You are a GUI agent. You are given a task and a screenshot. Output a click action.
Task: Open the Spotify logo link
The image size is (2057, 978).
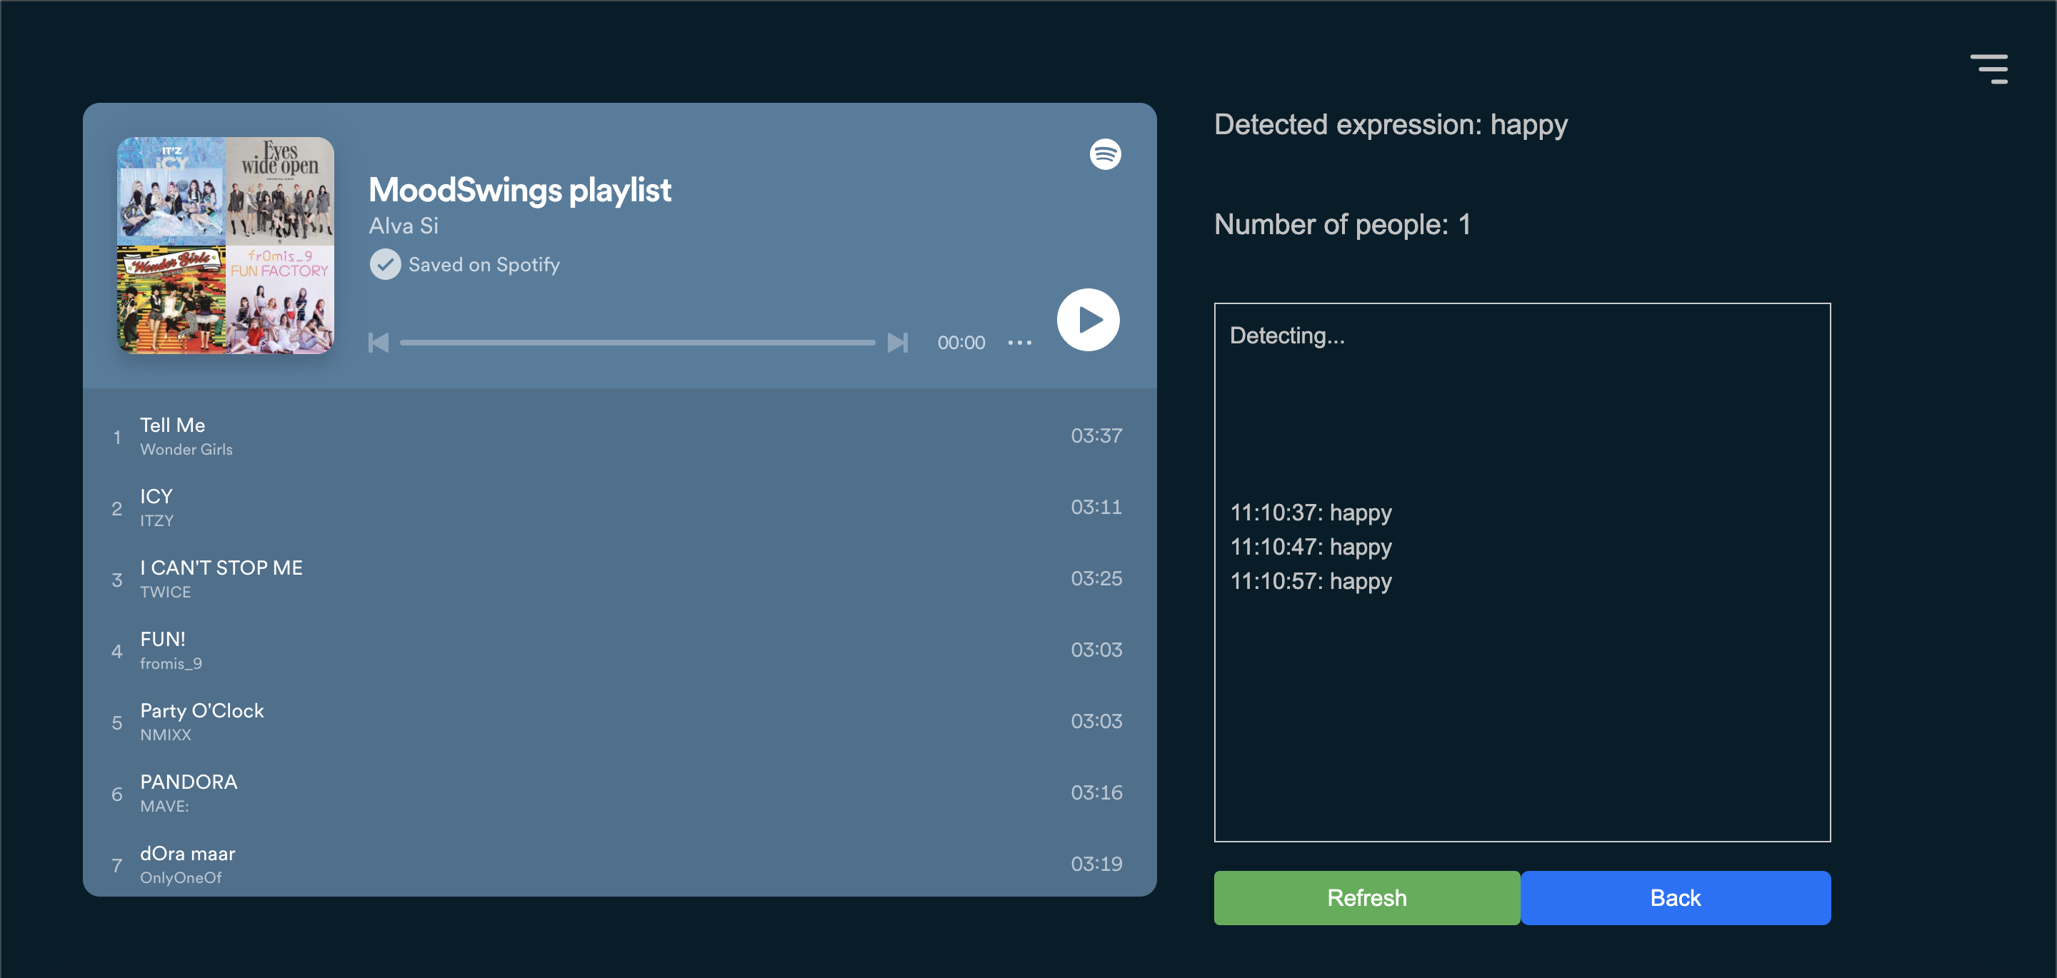tap(1105, 154)
